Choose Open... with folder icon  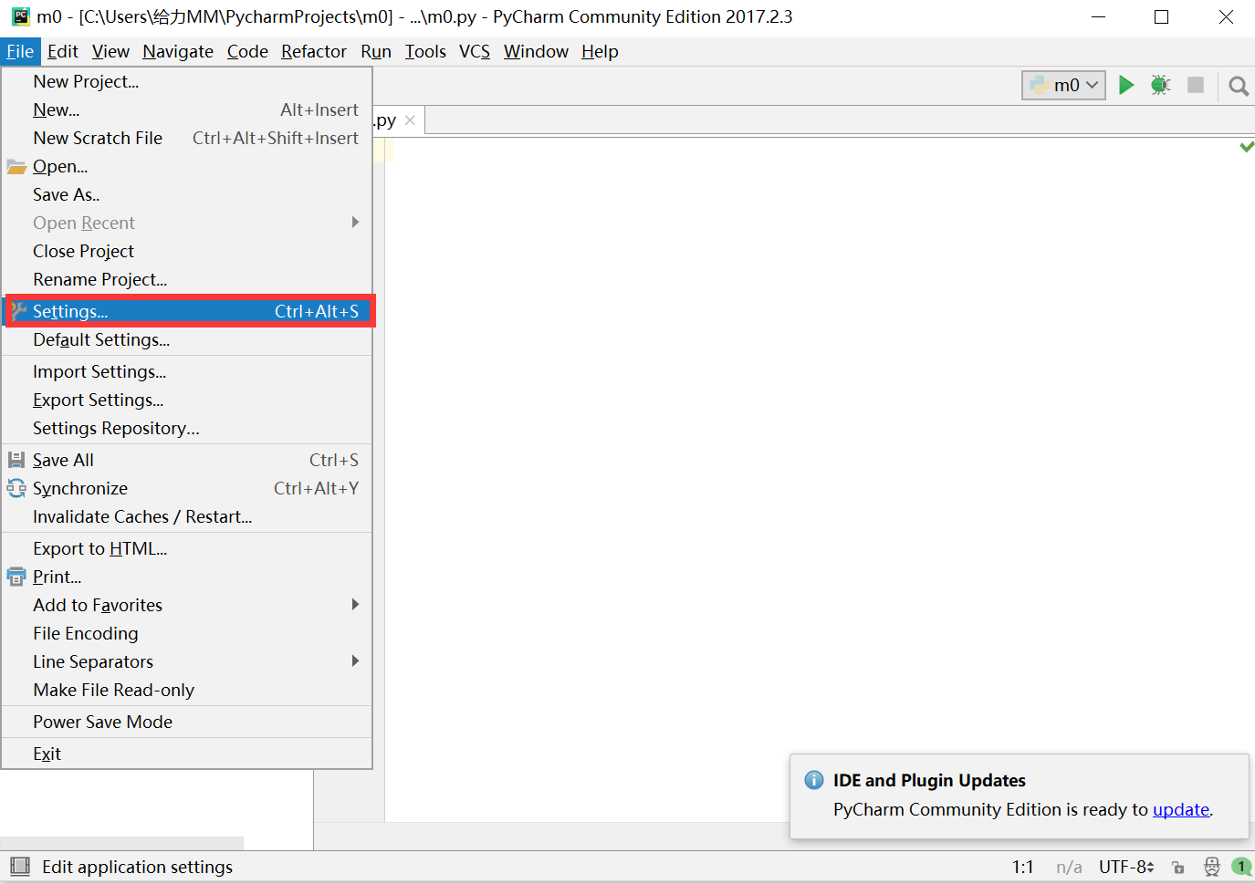click(187, 166)
